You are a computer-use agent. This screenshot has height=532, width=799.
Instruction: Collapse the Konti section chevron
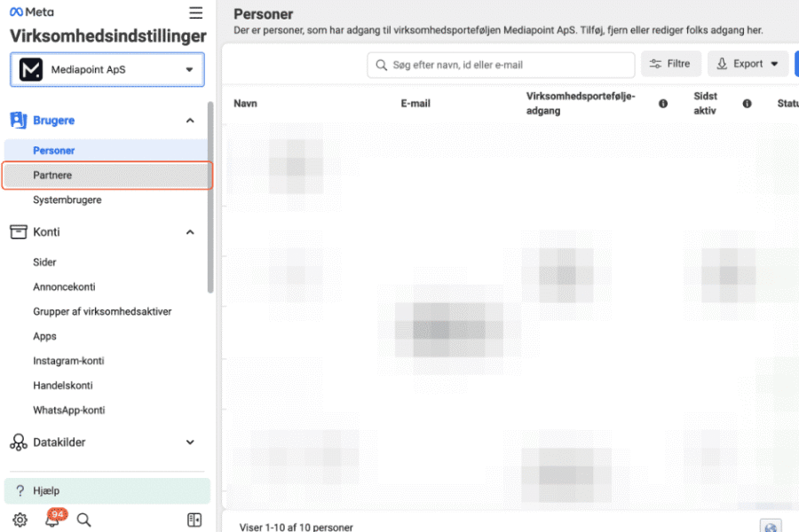(x=190, y=232)
